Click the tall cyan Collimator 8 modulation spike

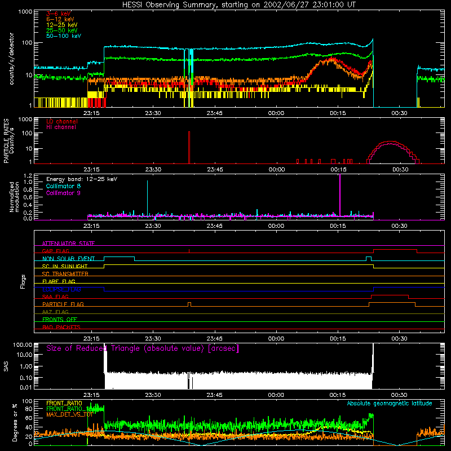147,198
